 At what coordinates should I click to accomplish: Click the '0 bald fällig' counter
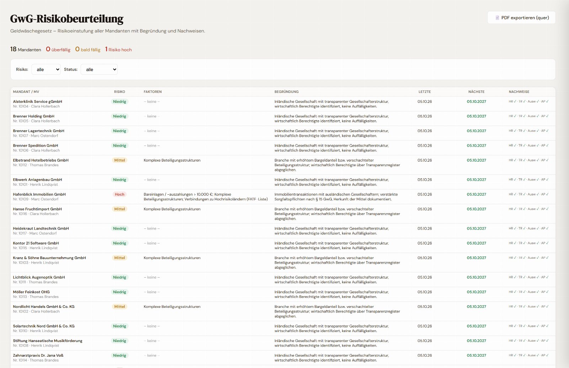pos(88,49)
